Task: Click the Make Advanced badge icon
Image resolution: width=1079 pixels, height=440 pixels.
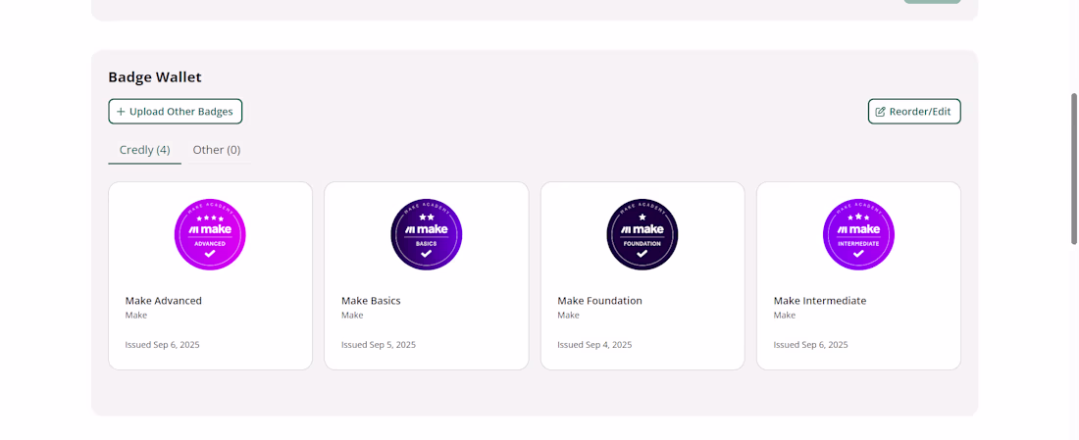Action: (210, 235)
